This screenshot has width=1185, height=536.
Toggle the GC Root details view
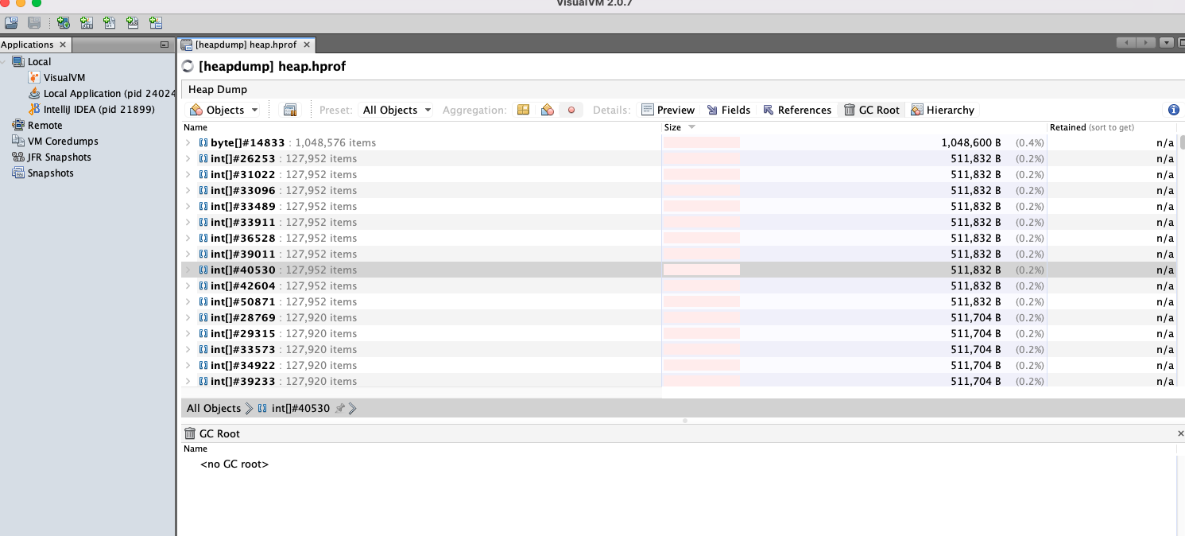(871, 110)
